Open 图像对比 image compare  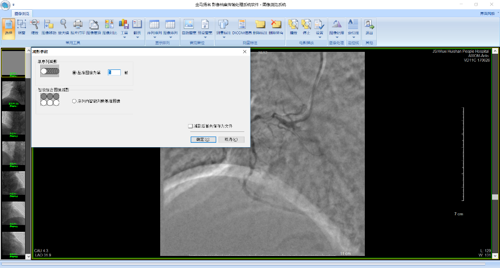pos(109,27)
